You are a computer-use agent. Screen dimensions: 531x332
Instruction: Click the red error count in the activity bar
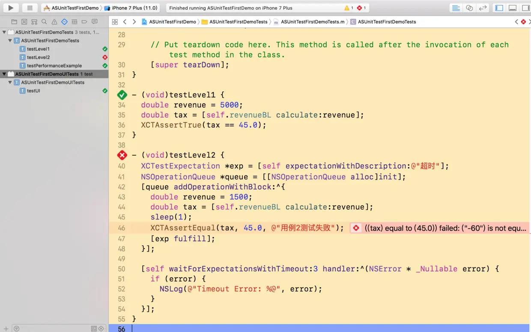coord(361,8)
